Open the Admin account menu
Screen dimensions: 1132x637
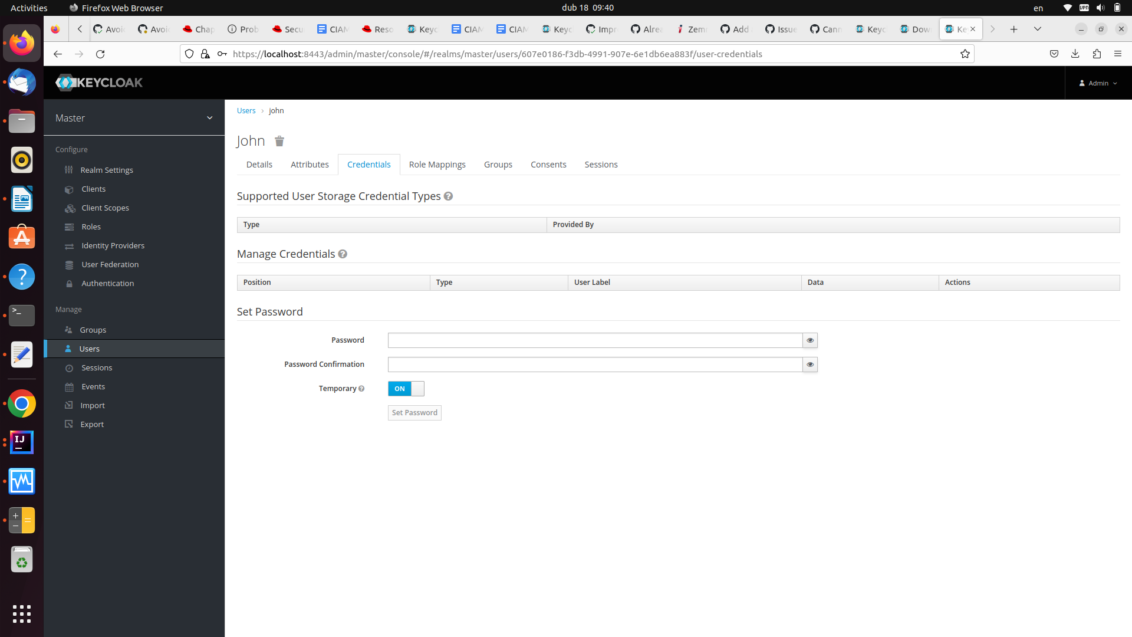pos(1098,83)
